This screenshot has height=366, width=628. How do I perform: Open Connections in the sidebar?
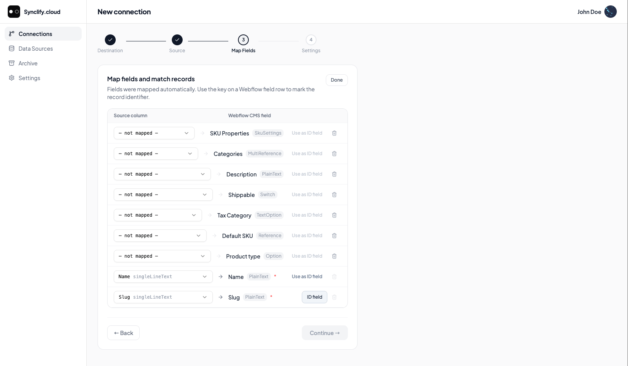coord(43,34)
